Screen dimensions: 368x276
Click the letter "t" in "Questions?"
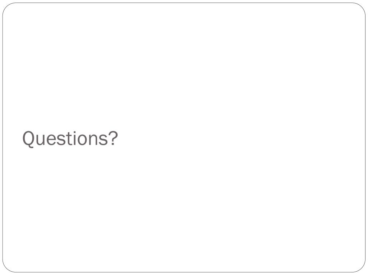68,139
